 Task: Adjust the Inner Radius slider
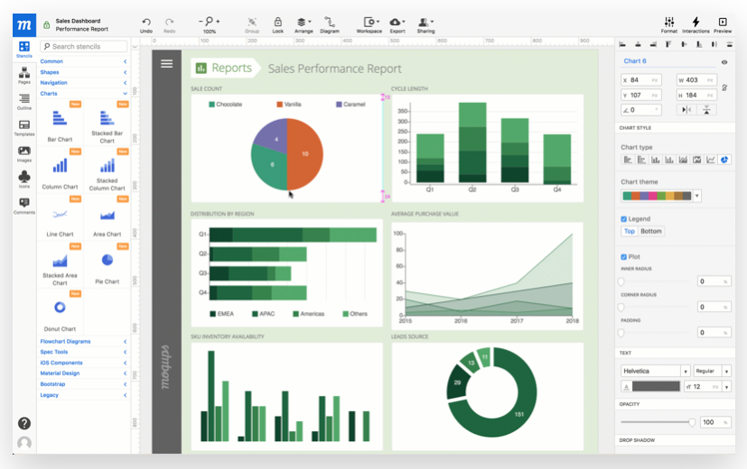(621, 281)
